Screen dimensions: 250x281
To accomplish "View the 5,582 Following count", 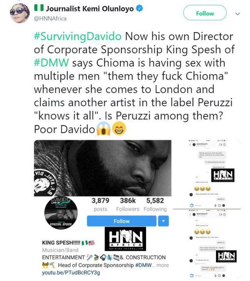I will click(155, 205).
